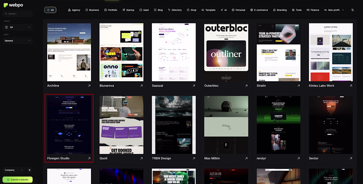The width and height of the screenshot is (363, 184).
Task: Click external arrow icon next to Sector
Action: (x=351, y=158)
